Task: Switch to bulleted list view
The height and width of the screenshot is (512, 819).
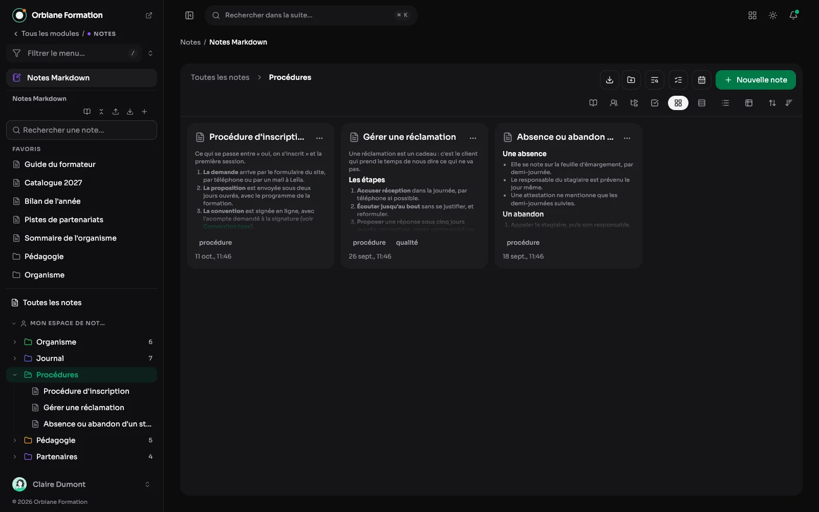Action: point(725,103)
